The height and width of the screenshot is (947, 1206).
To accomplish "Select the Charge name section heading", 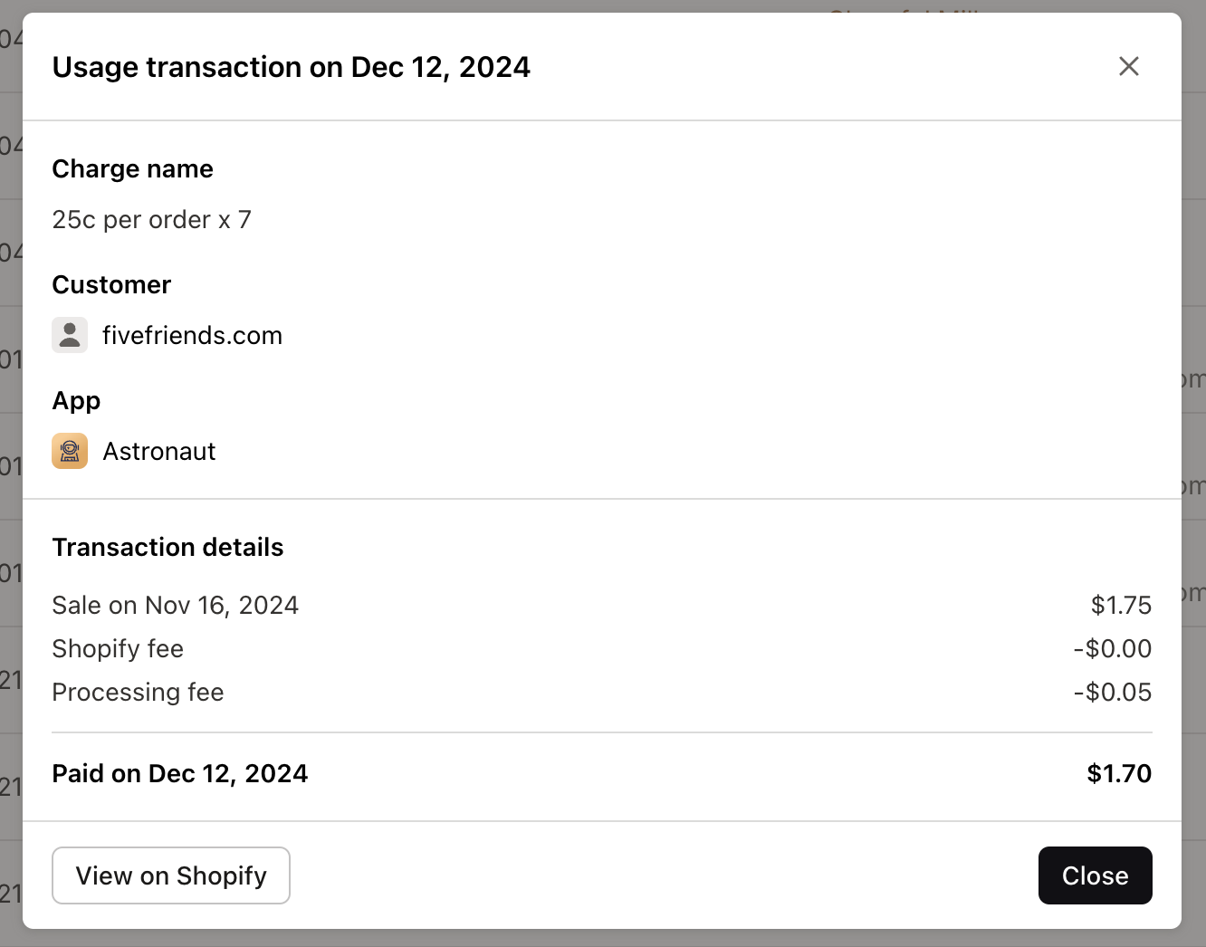I will tap(132, 168).
